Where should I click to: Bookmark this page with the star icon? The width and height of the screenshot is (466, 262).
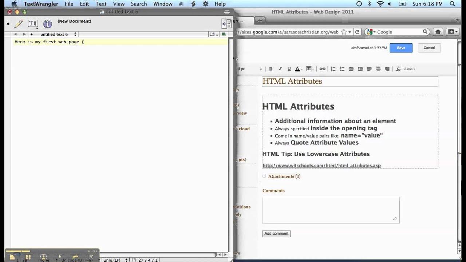(344, 32)
